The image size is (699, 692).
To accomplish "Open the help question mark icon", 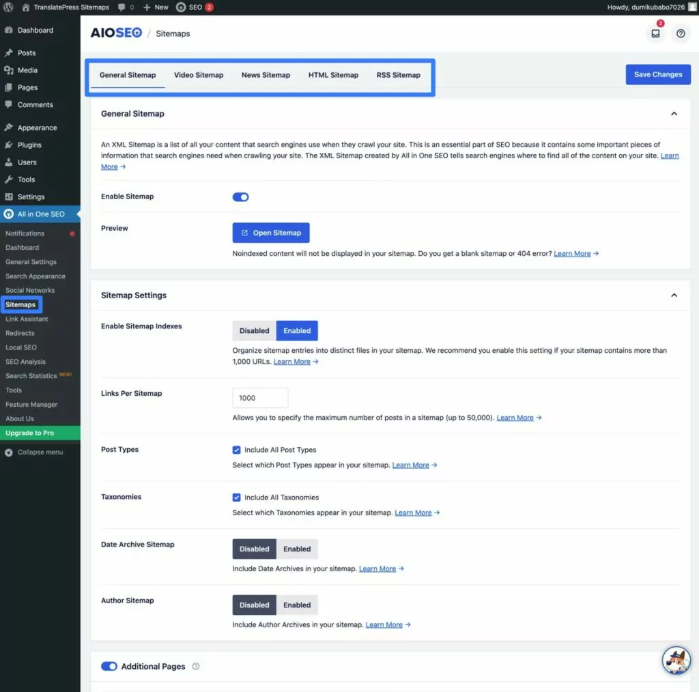I will coord(681,33).
